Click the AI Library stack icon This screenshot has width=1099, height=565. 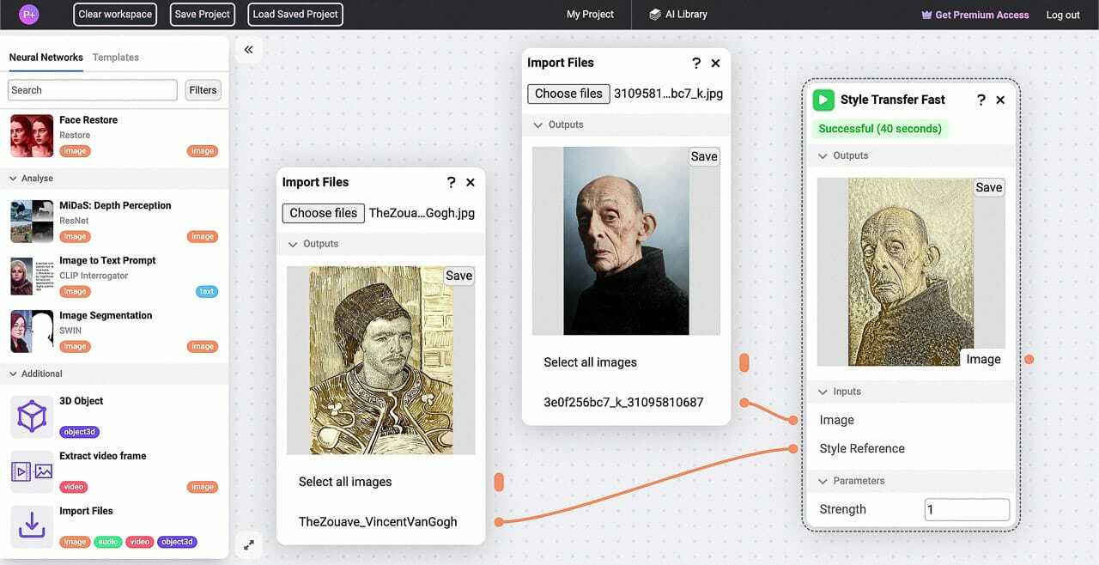pyautogui.click(x=655, y=15)
